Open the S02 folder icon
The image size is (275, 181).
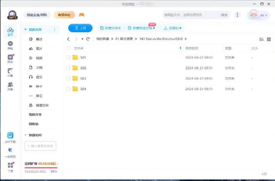pos(75,68)
